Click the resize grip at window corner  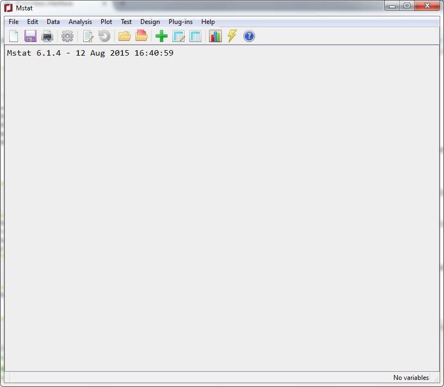point(436,379)
